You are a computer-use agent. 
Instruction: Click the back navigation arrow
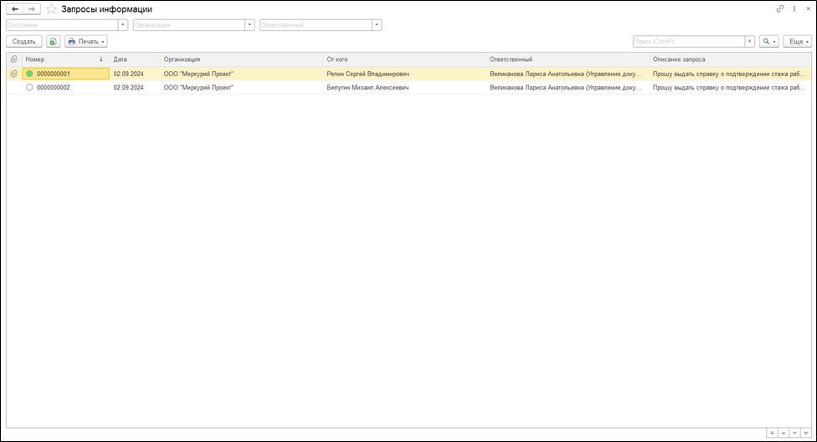[14, 8]
